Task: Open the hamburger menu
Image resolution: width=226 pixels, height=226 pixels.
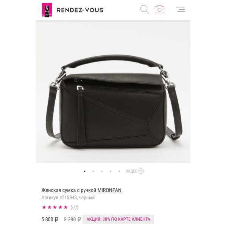Action: [x=181, y=9]
